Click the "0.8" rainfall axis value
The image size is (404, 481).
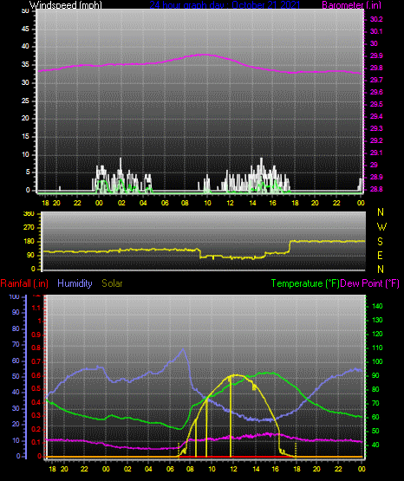point(36,348)
